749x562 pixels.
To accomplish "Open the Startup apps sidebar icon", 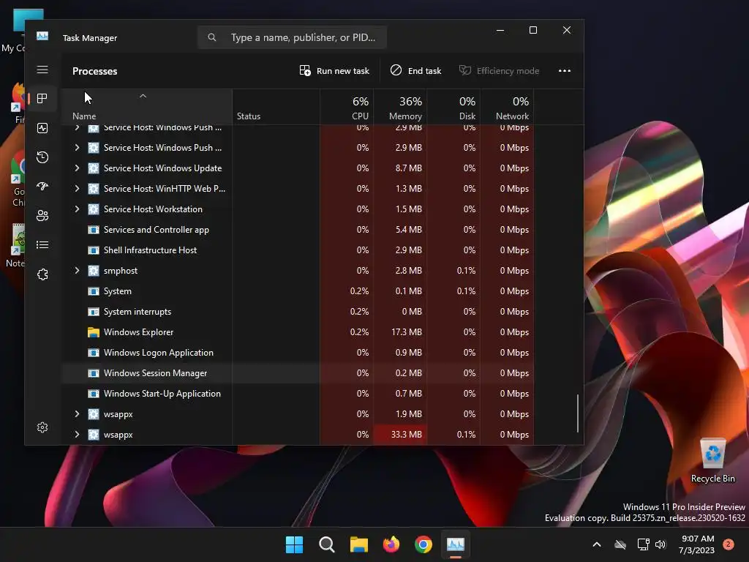I will point(42,187).
